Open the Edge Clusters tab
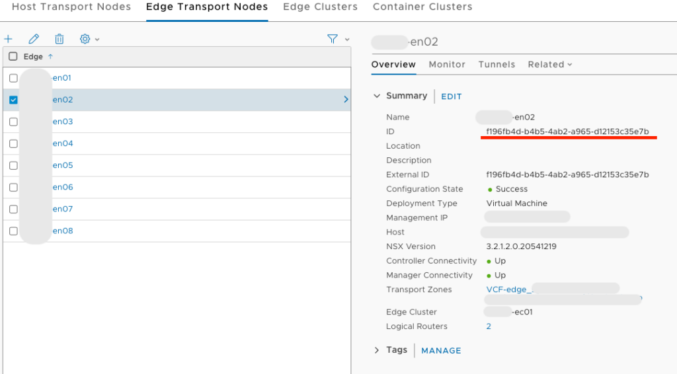 [x=320, y=7]
